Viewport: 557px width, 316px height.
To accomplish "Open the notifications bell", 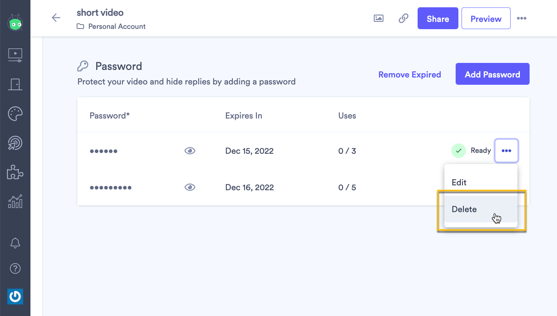I will 15,243.
